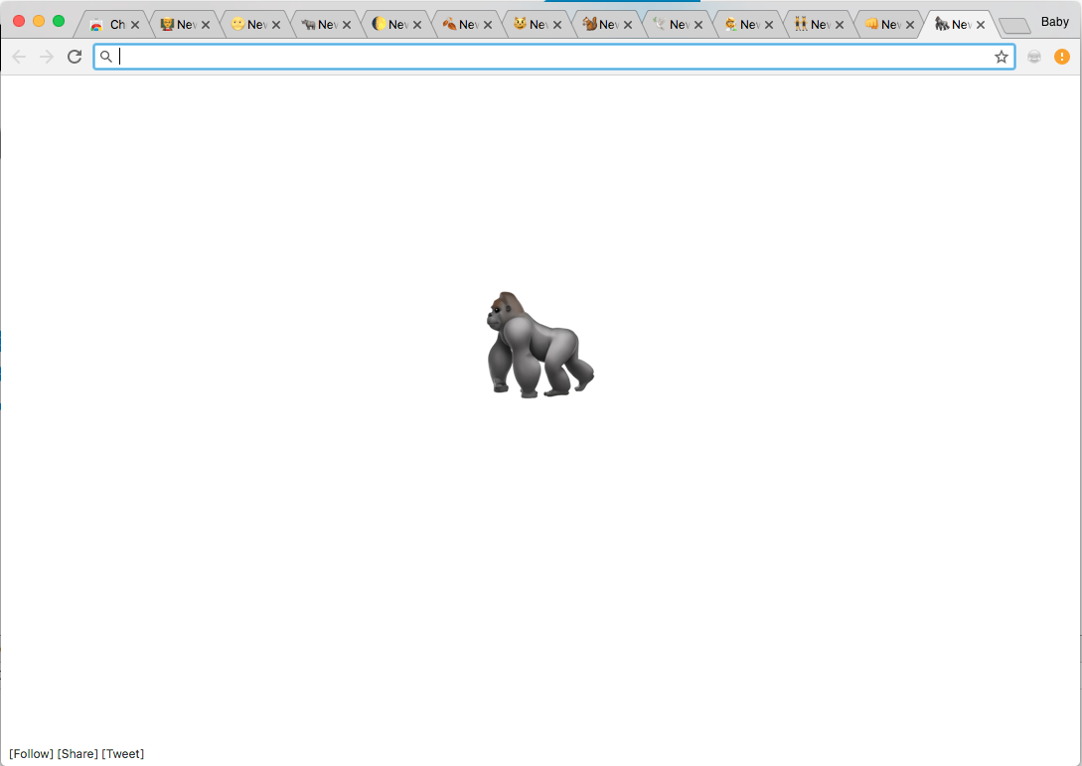Toggle the bookmark star in the address bar
The height and width of the screenshot is (766, 1082).
[x=1001, y=57]
